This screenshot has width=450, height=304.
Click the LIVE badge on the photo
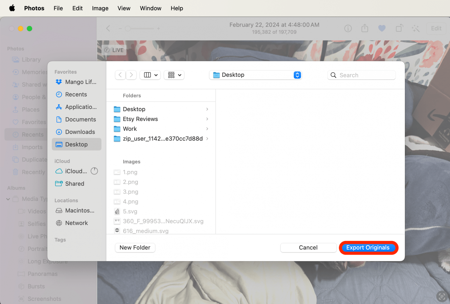(114, 50)
